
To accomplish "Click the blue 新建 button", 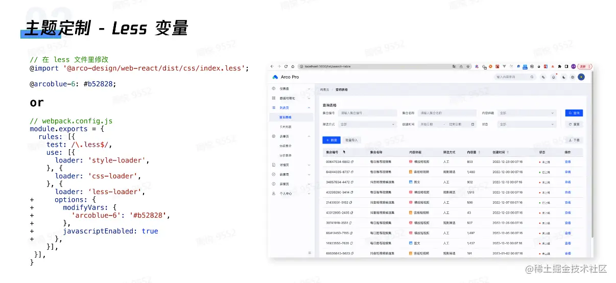I will click(331, 140).
